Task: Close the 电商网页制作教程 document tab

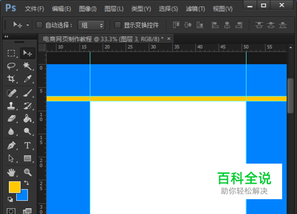Action: [x=169, y=39]
